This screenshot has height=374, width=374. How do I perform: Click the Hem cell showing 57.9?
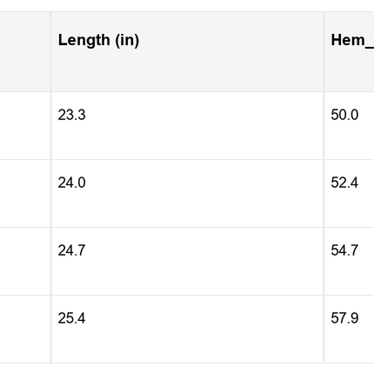349,330
